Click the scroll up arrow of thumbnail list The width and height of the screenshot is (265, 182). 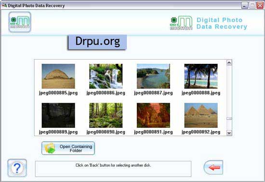[229, 63]
